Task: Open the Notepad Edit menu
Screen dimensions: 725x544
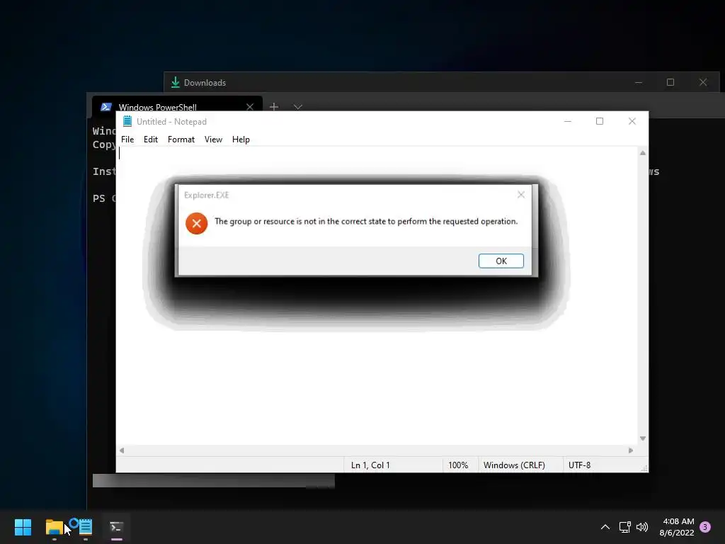Action: [151, 140]
